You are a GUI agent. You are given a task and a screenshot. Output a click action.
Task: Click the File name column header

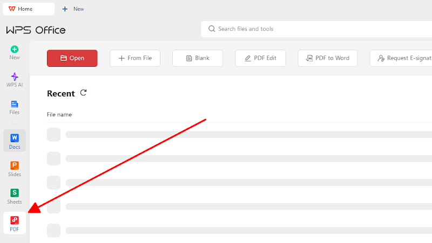pyautogui.click(x=59, y=115)
